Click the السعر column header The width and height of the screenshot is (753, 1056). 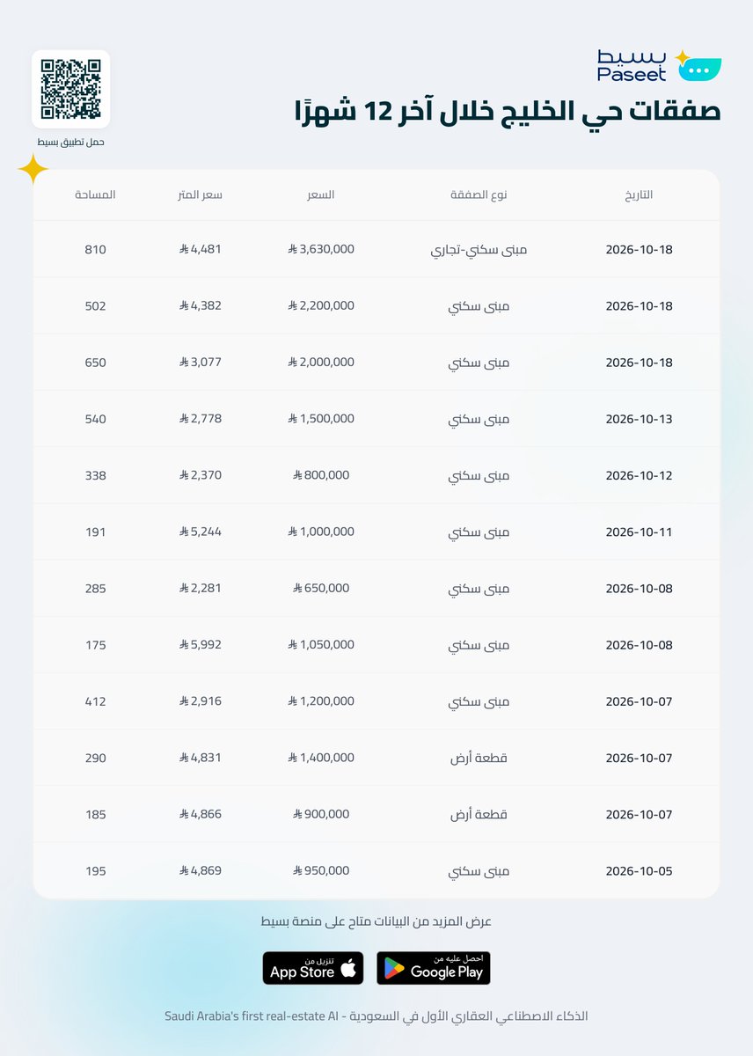pyautogui.click(x=320, y=194)
